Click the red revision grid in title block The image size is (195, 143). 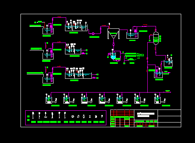[122, 113]
